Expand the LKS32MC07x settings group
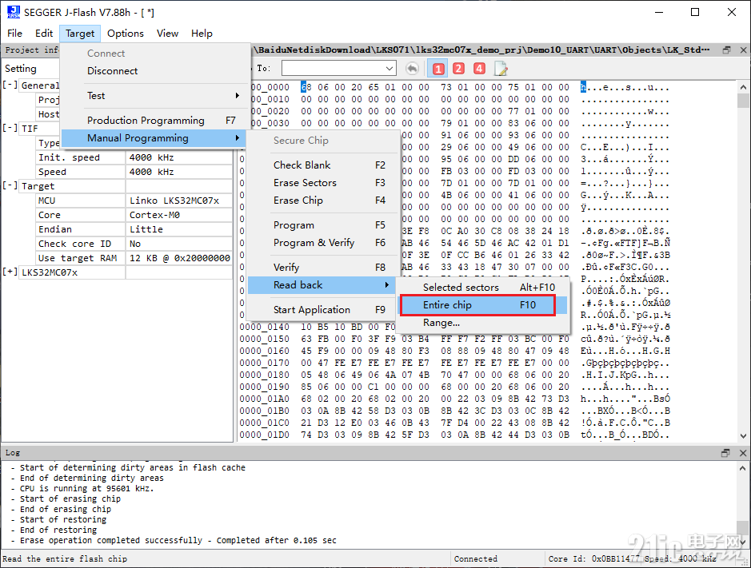The width and height of the screenshot is (751, 568). pyautogui.click(x=10, y=272)
